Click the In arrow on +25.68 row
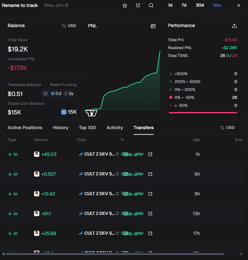The height and width of the screenshot is (260, 248). point(10,233)
